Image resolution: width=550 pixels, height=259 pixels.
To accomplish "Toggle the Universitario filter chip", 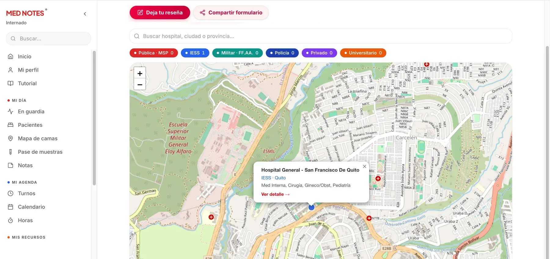I will click(363, 53).
